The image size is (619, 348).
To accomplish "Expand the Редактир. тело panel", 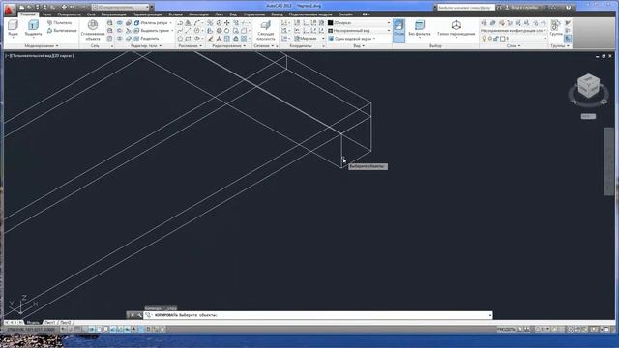I will tap(146, 46).
